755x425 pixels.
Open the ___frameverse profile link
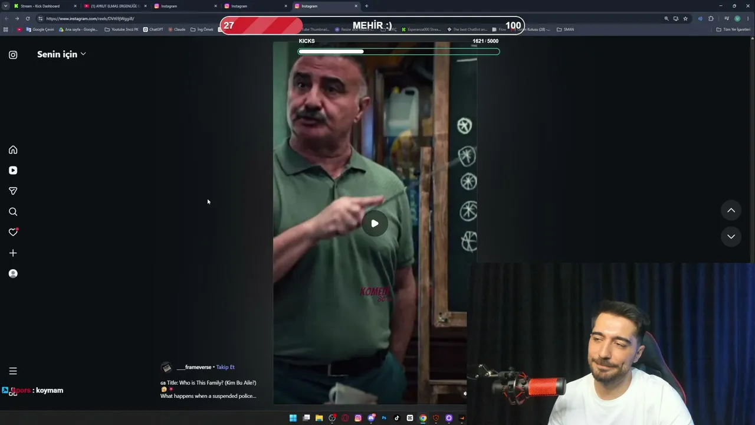click(x=193, y=367)
